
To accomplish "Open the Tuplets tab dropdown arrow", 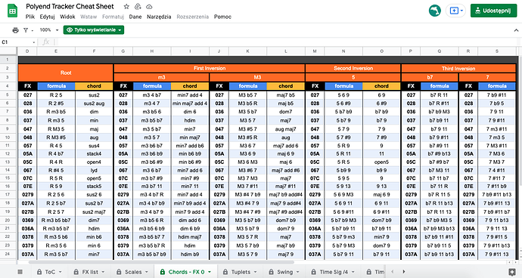I will (x=255, y=272).
